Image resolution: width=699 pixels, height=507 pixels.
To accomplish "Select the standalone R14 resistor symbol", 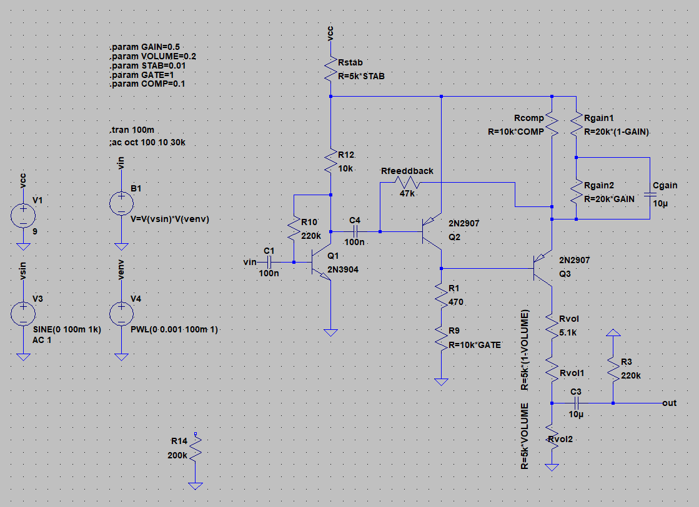I will [x=196, y=448].
